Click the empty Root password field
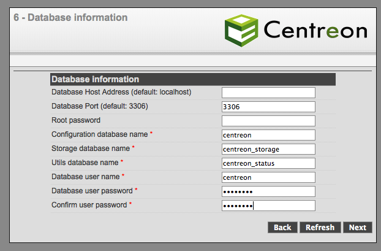Viewport: 381px width, 251px height. coord(268,121)
